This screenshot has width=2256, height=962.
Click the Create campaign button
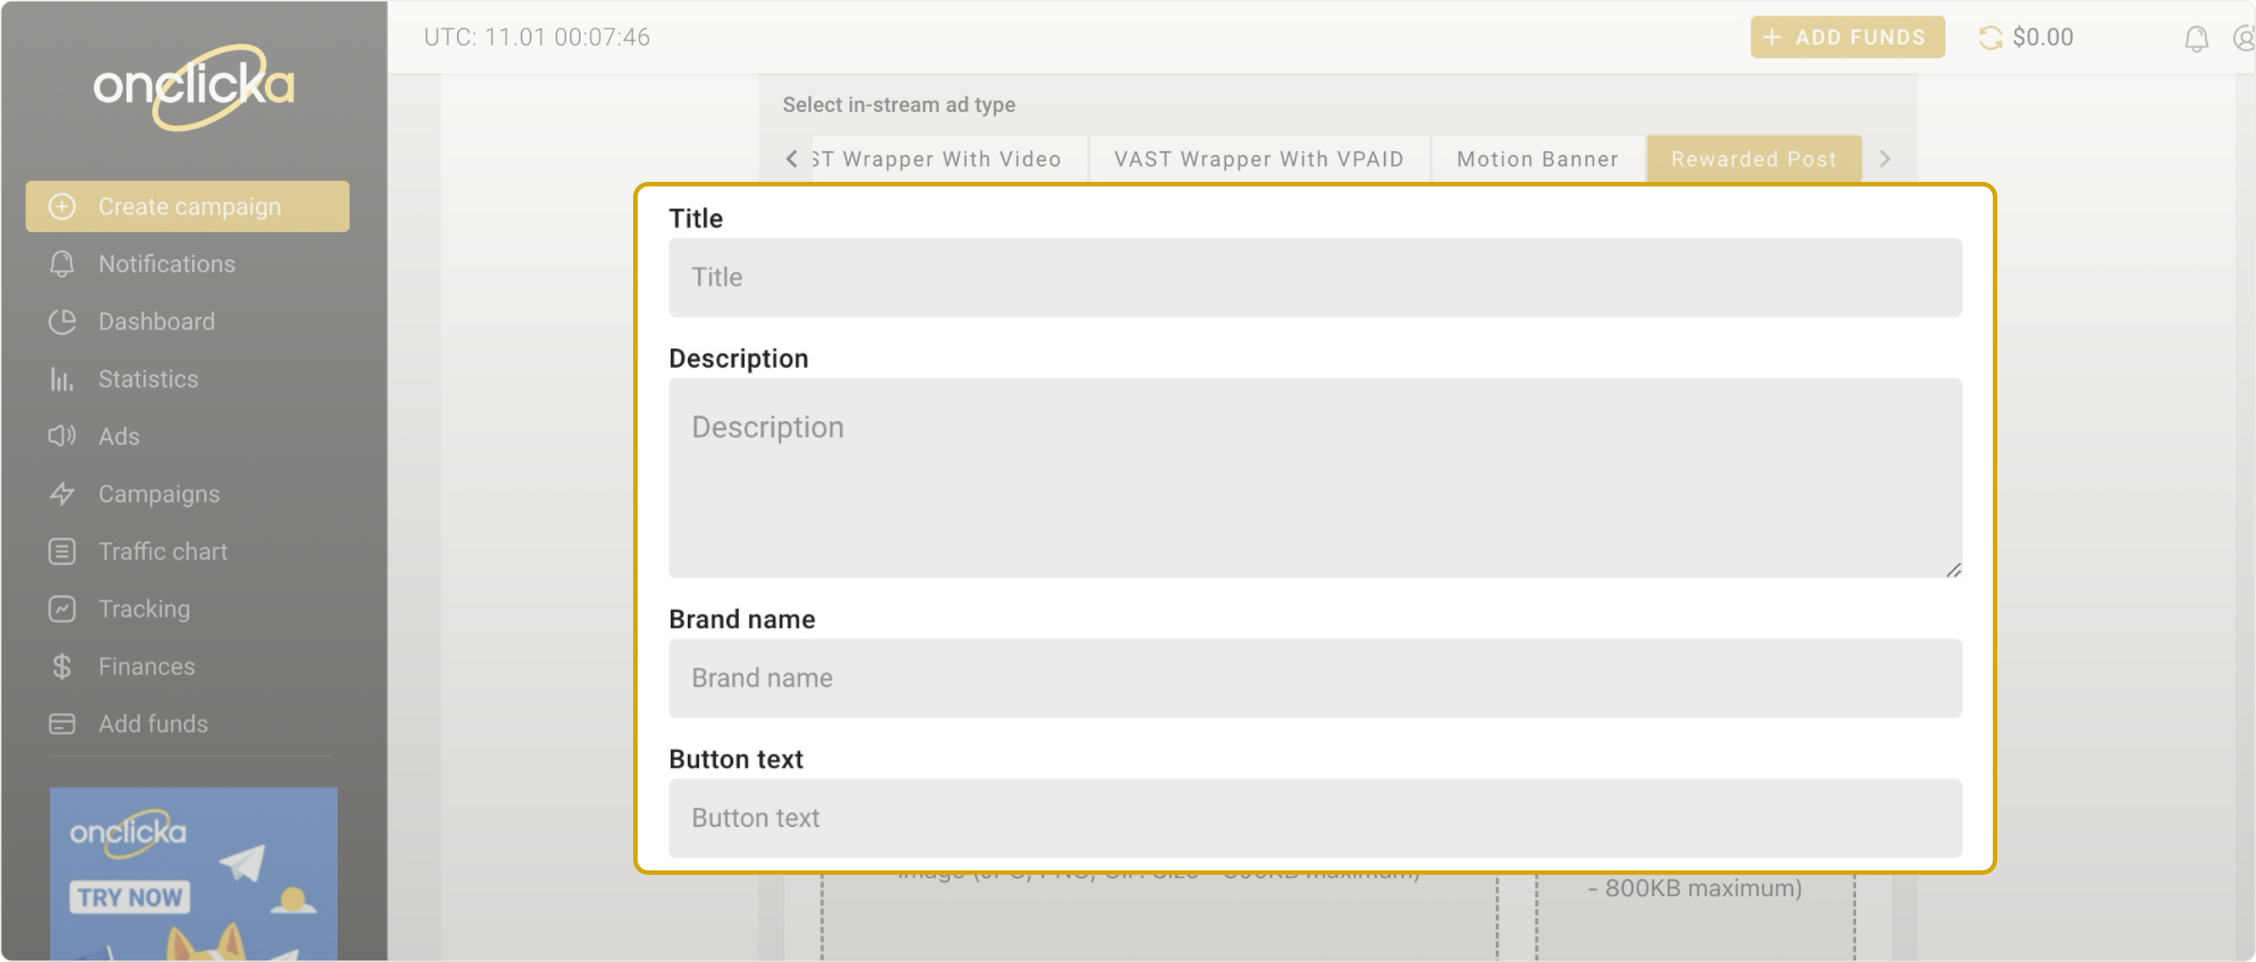(187, 207)
